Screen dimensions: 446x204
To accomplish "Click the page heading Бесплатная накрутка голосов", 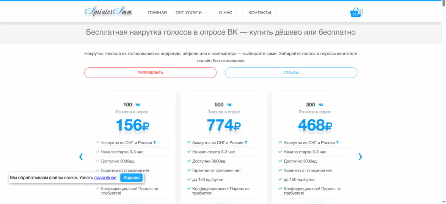I will coord(221,32).
